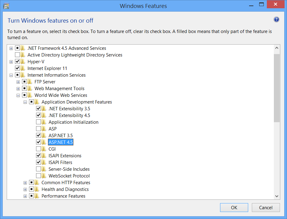The width and height of the screenshot is (287, 219).
Task: Click folder icon beside Web Management Tools
Action: click(30, 89)
